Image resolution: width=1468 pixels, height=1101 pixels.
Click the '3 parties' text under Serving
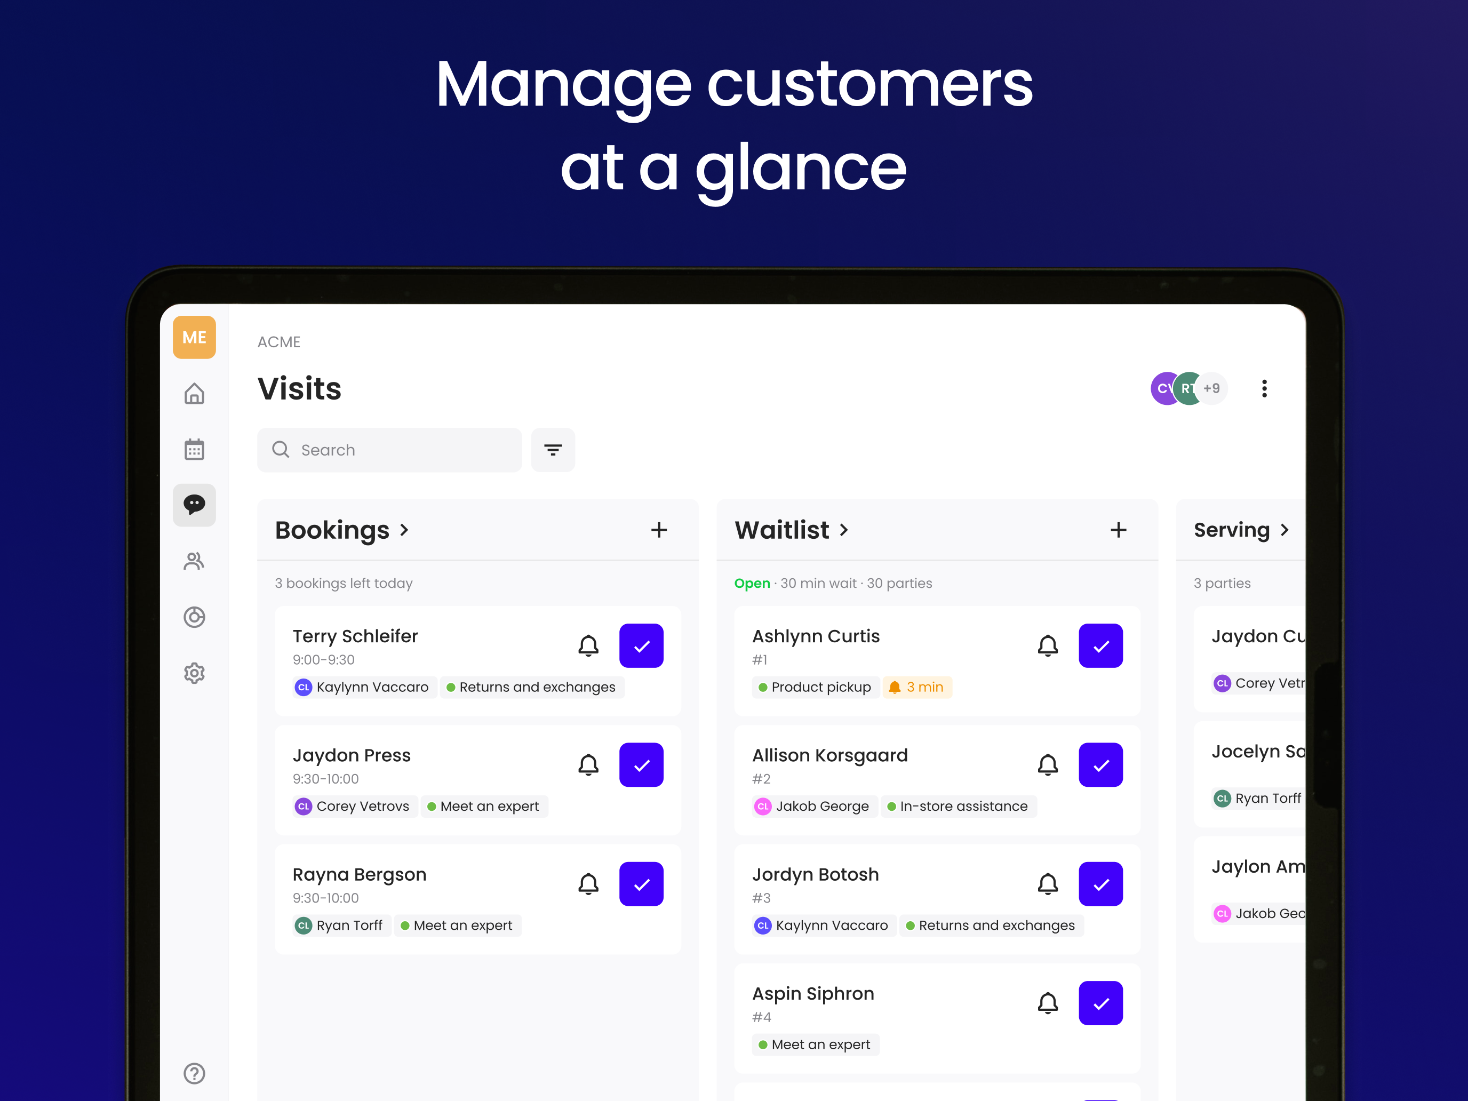pyautogui.click(x=1222, y=584)
